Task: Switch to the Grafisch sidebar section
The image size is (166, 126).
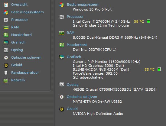Action: (18, 42)
